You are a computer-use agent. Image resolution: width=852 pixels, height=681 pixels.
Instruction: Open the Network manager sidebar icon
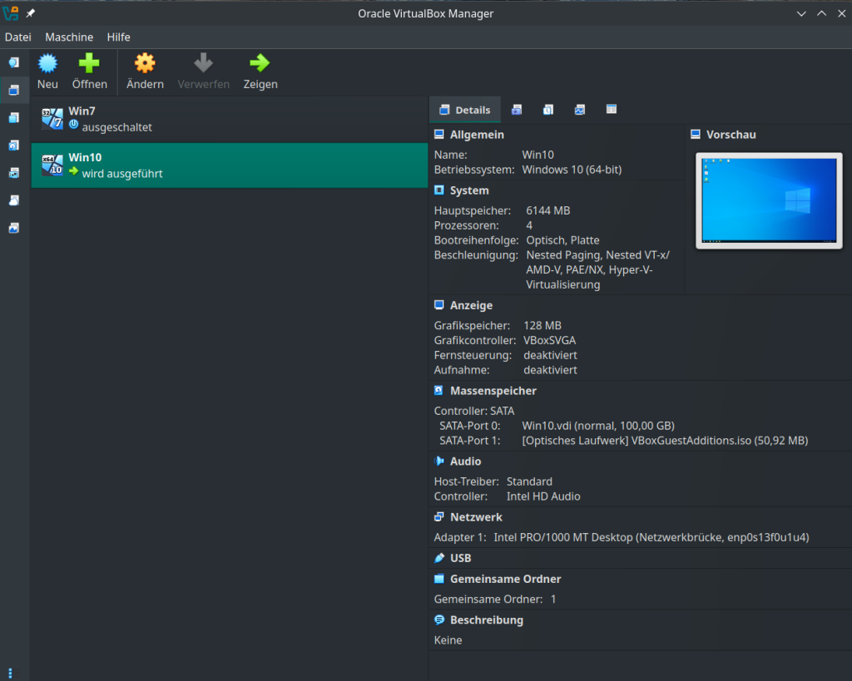[13, 173]
